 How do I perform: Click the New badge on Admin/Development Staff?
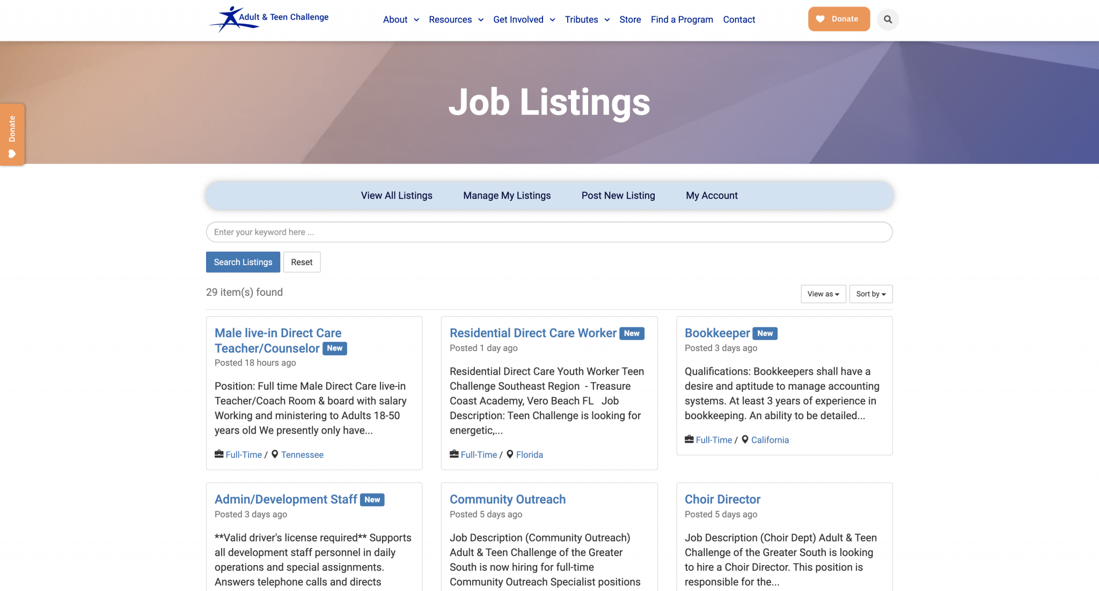(x=372, y=500)
